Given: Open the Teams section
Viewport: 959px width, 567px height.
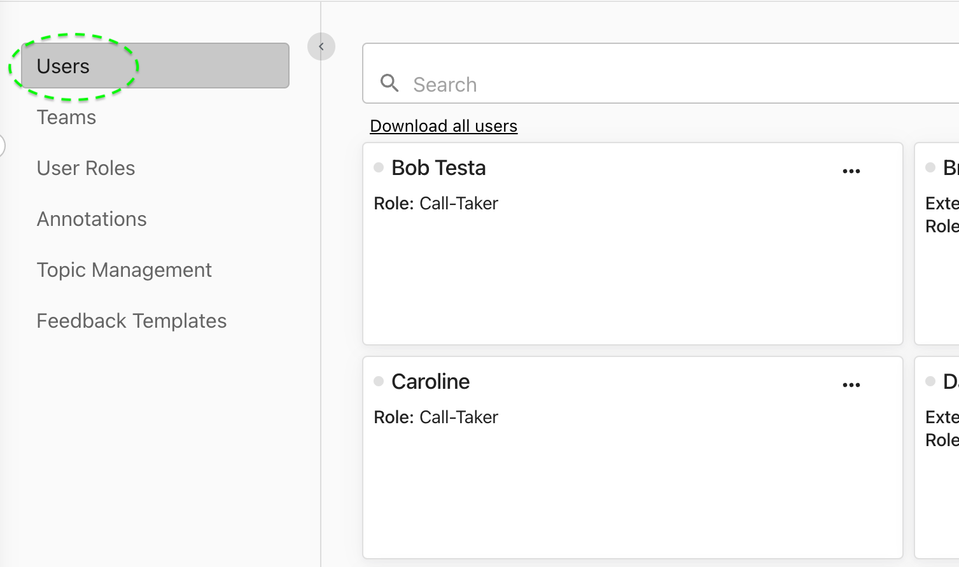Looking at the screenshot, I should [66, 117].
